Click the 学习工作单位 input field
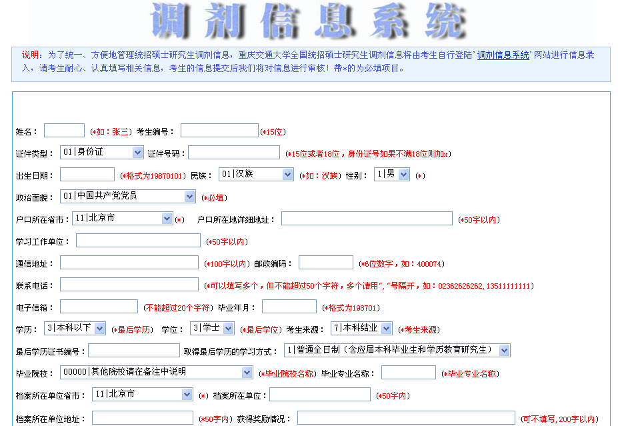This screenshot has height=426, width=618. tap(139, 241)
